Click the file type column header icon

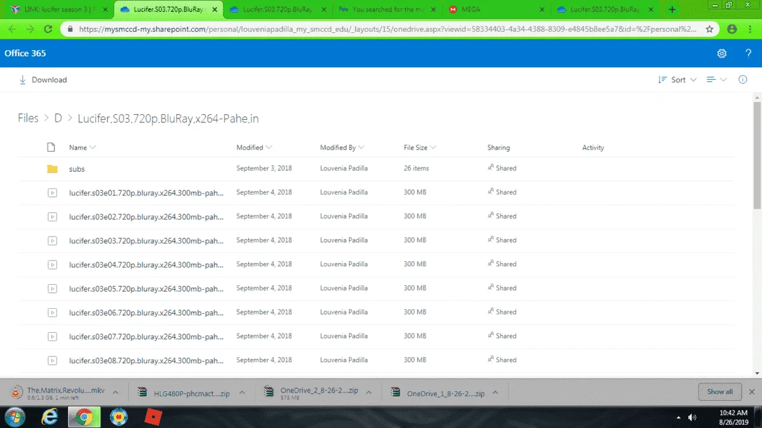click(x=52, y=147)
